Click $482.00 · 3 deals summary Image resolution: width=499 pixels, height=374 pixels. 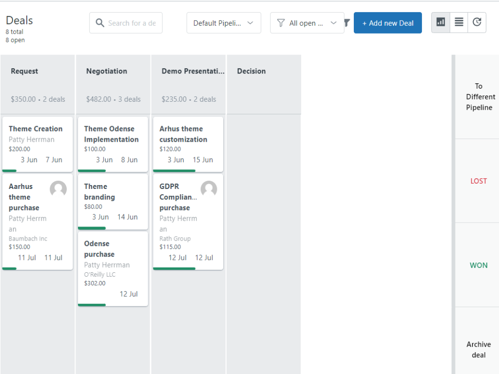coord(113,99)
